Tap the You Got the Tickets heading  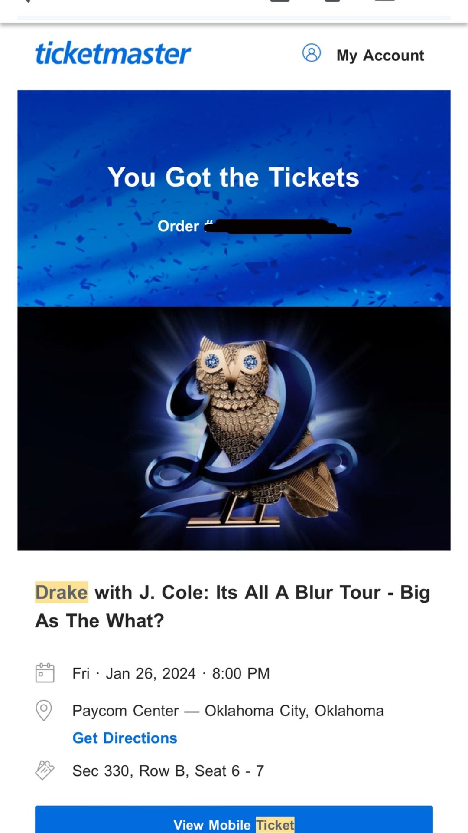[x=234, y=177]
